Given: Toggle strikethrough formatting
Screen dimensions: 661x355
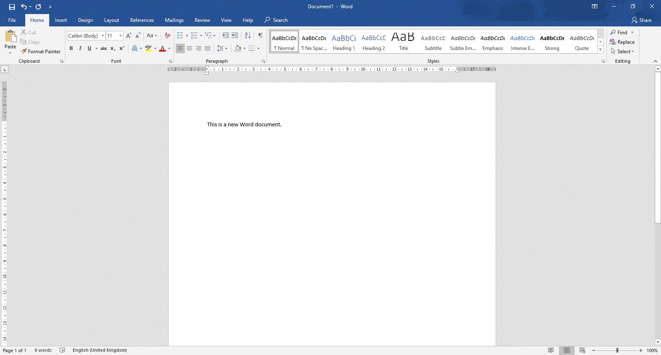Looking at the screenshot, I should (104, 48).
